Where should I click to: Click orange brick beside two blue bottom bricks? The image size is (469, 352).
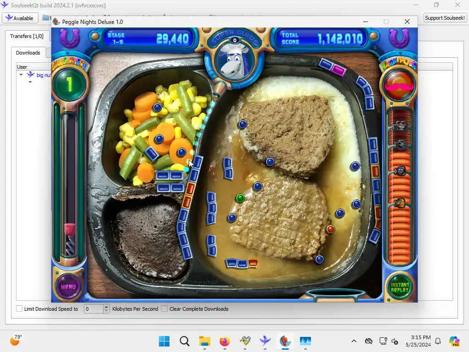click(x=253, y=263)
